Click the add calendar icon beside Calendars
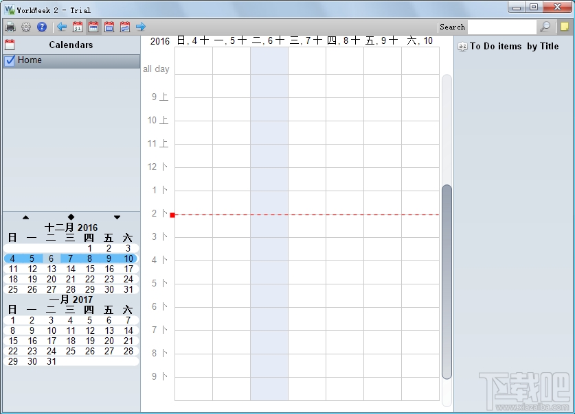575x414 pixels. (10, 45)
